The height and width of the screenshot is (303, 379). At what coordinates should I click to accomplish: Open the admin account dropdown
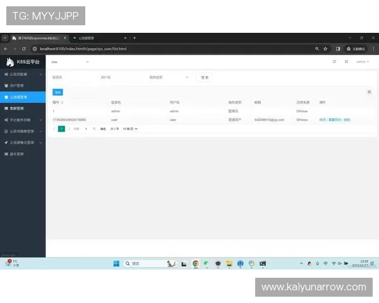[362, 62]
